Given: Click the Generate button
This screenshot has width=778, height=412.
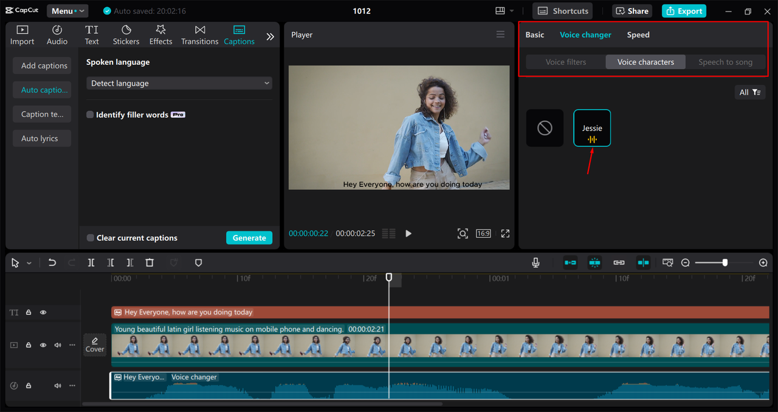Looking at the screenshot, I should tap(249, 238).
